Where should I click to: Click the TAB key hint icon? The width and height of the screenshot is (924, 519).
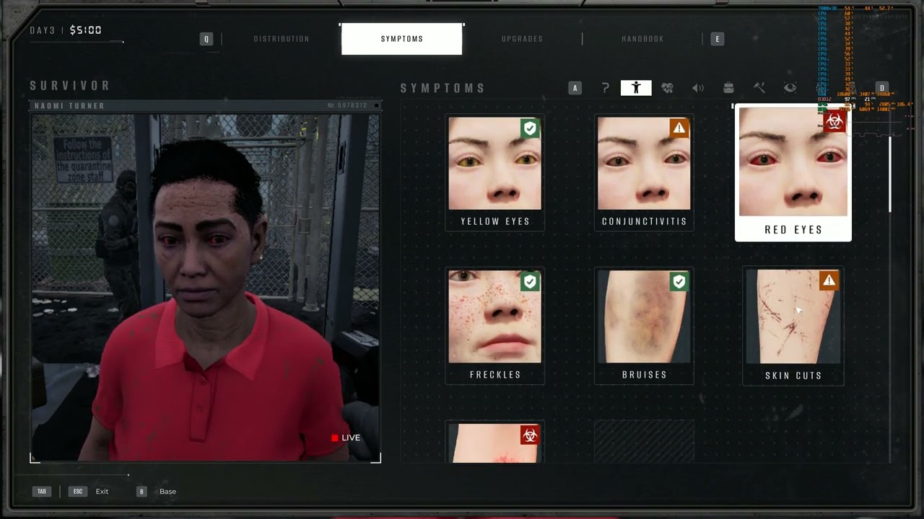click(42, 492)
